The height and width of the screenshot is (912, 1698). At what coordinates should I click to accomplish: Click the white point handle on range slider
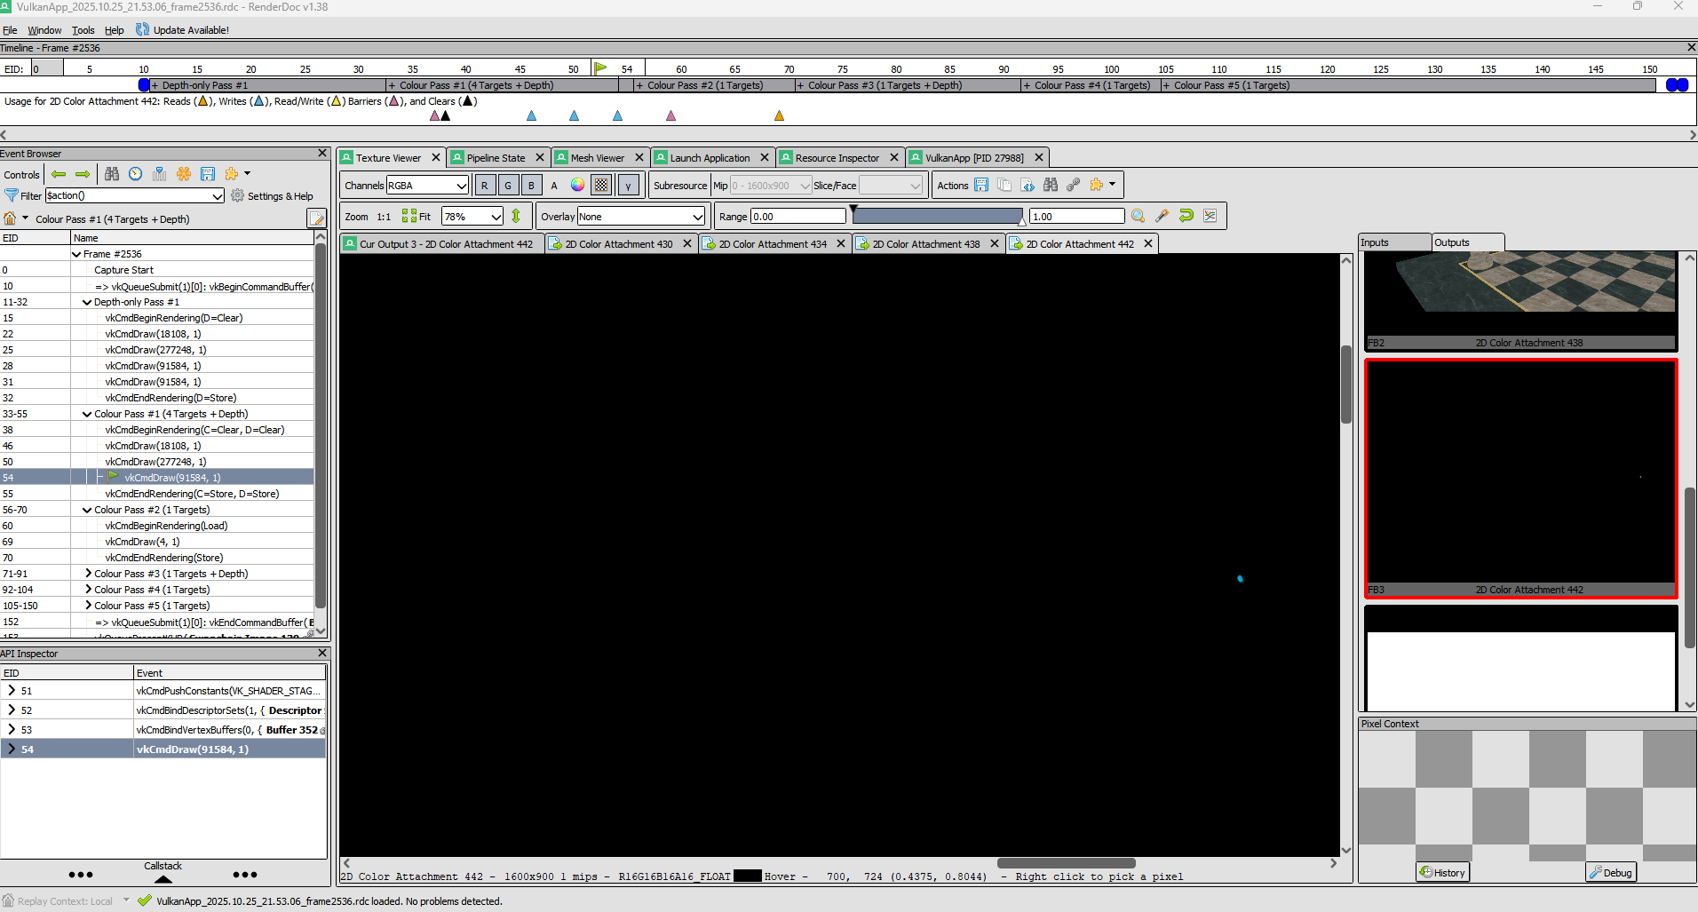(x=1021, y=219)
